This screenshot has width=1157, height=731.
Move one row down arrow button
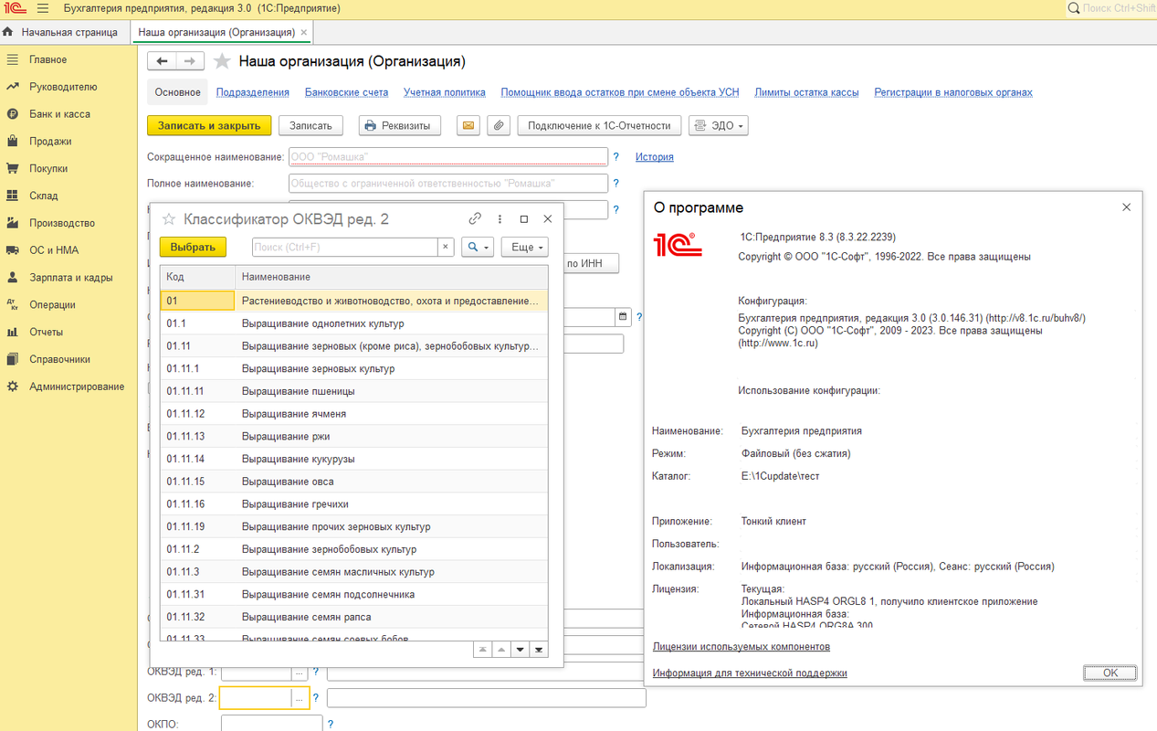click(x=521, y=650)
